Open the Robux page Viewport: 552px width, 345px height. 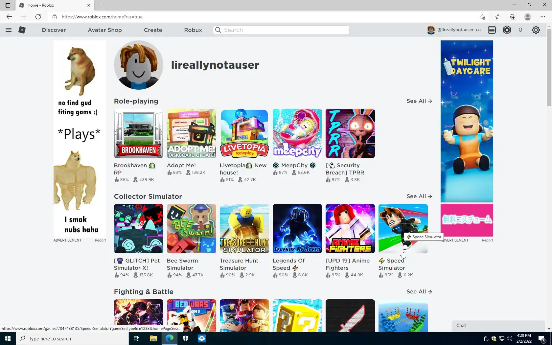click(193, 30)
